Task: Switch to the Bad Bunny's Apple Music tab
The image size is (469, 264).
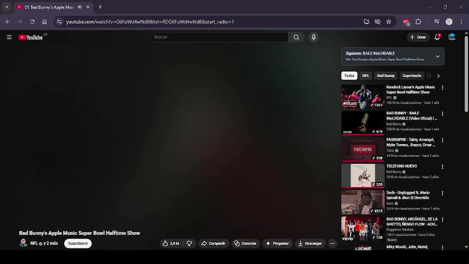Action: coord(49,7)
